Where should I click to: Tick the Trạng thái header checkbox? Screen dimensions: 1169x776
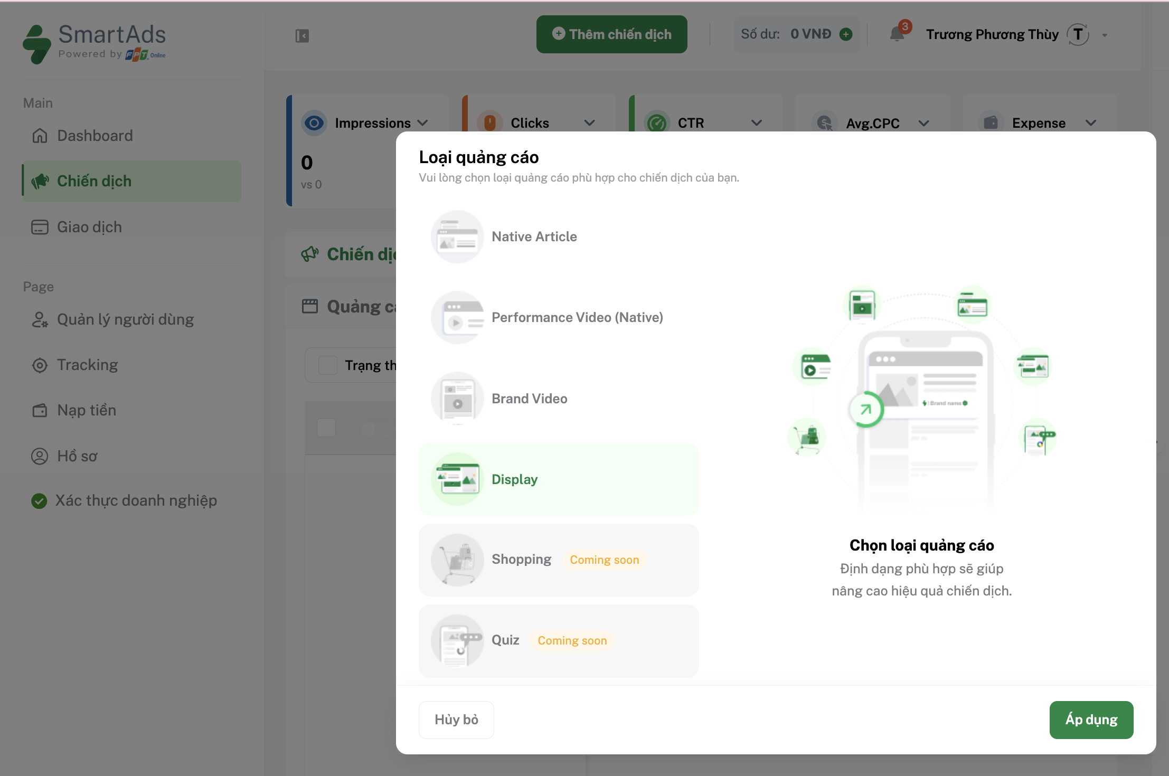tap(328, 365)
